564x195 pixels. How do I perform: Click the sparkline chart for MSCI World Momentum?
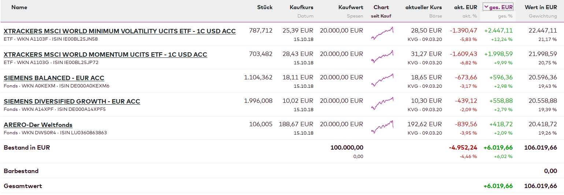pyautogui.click(x=382, y=57)
